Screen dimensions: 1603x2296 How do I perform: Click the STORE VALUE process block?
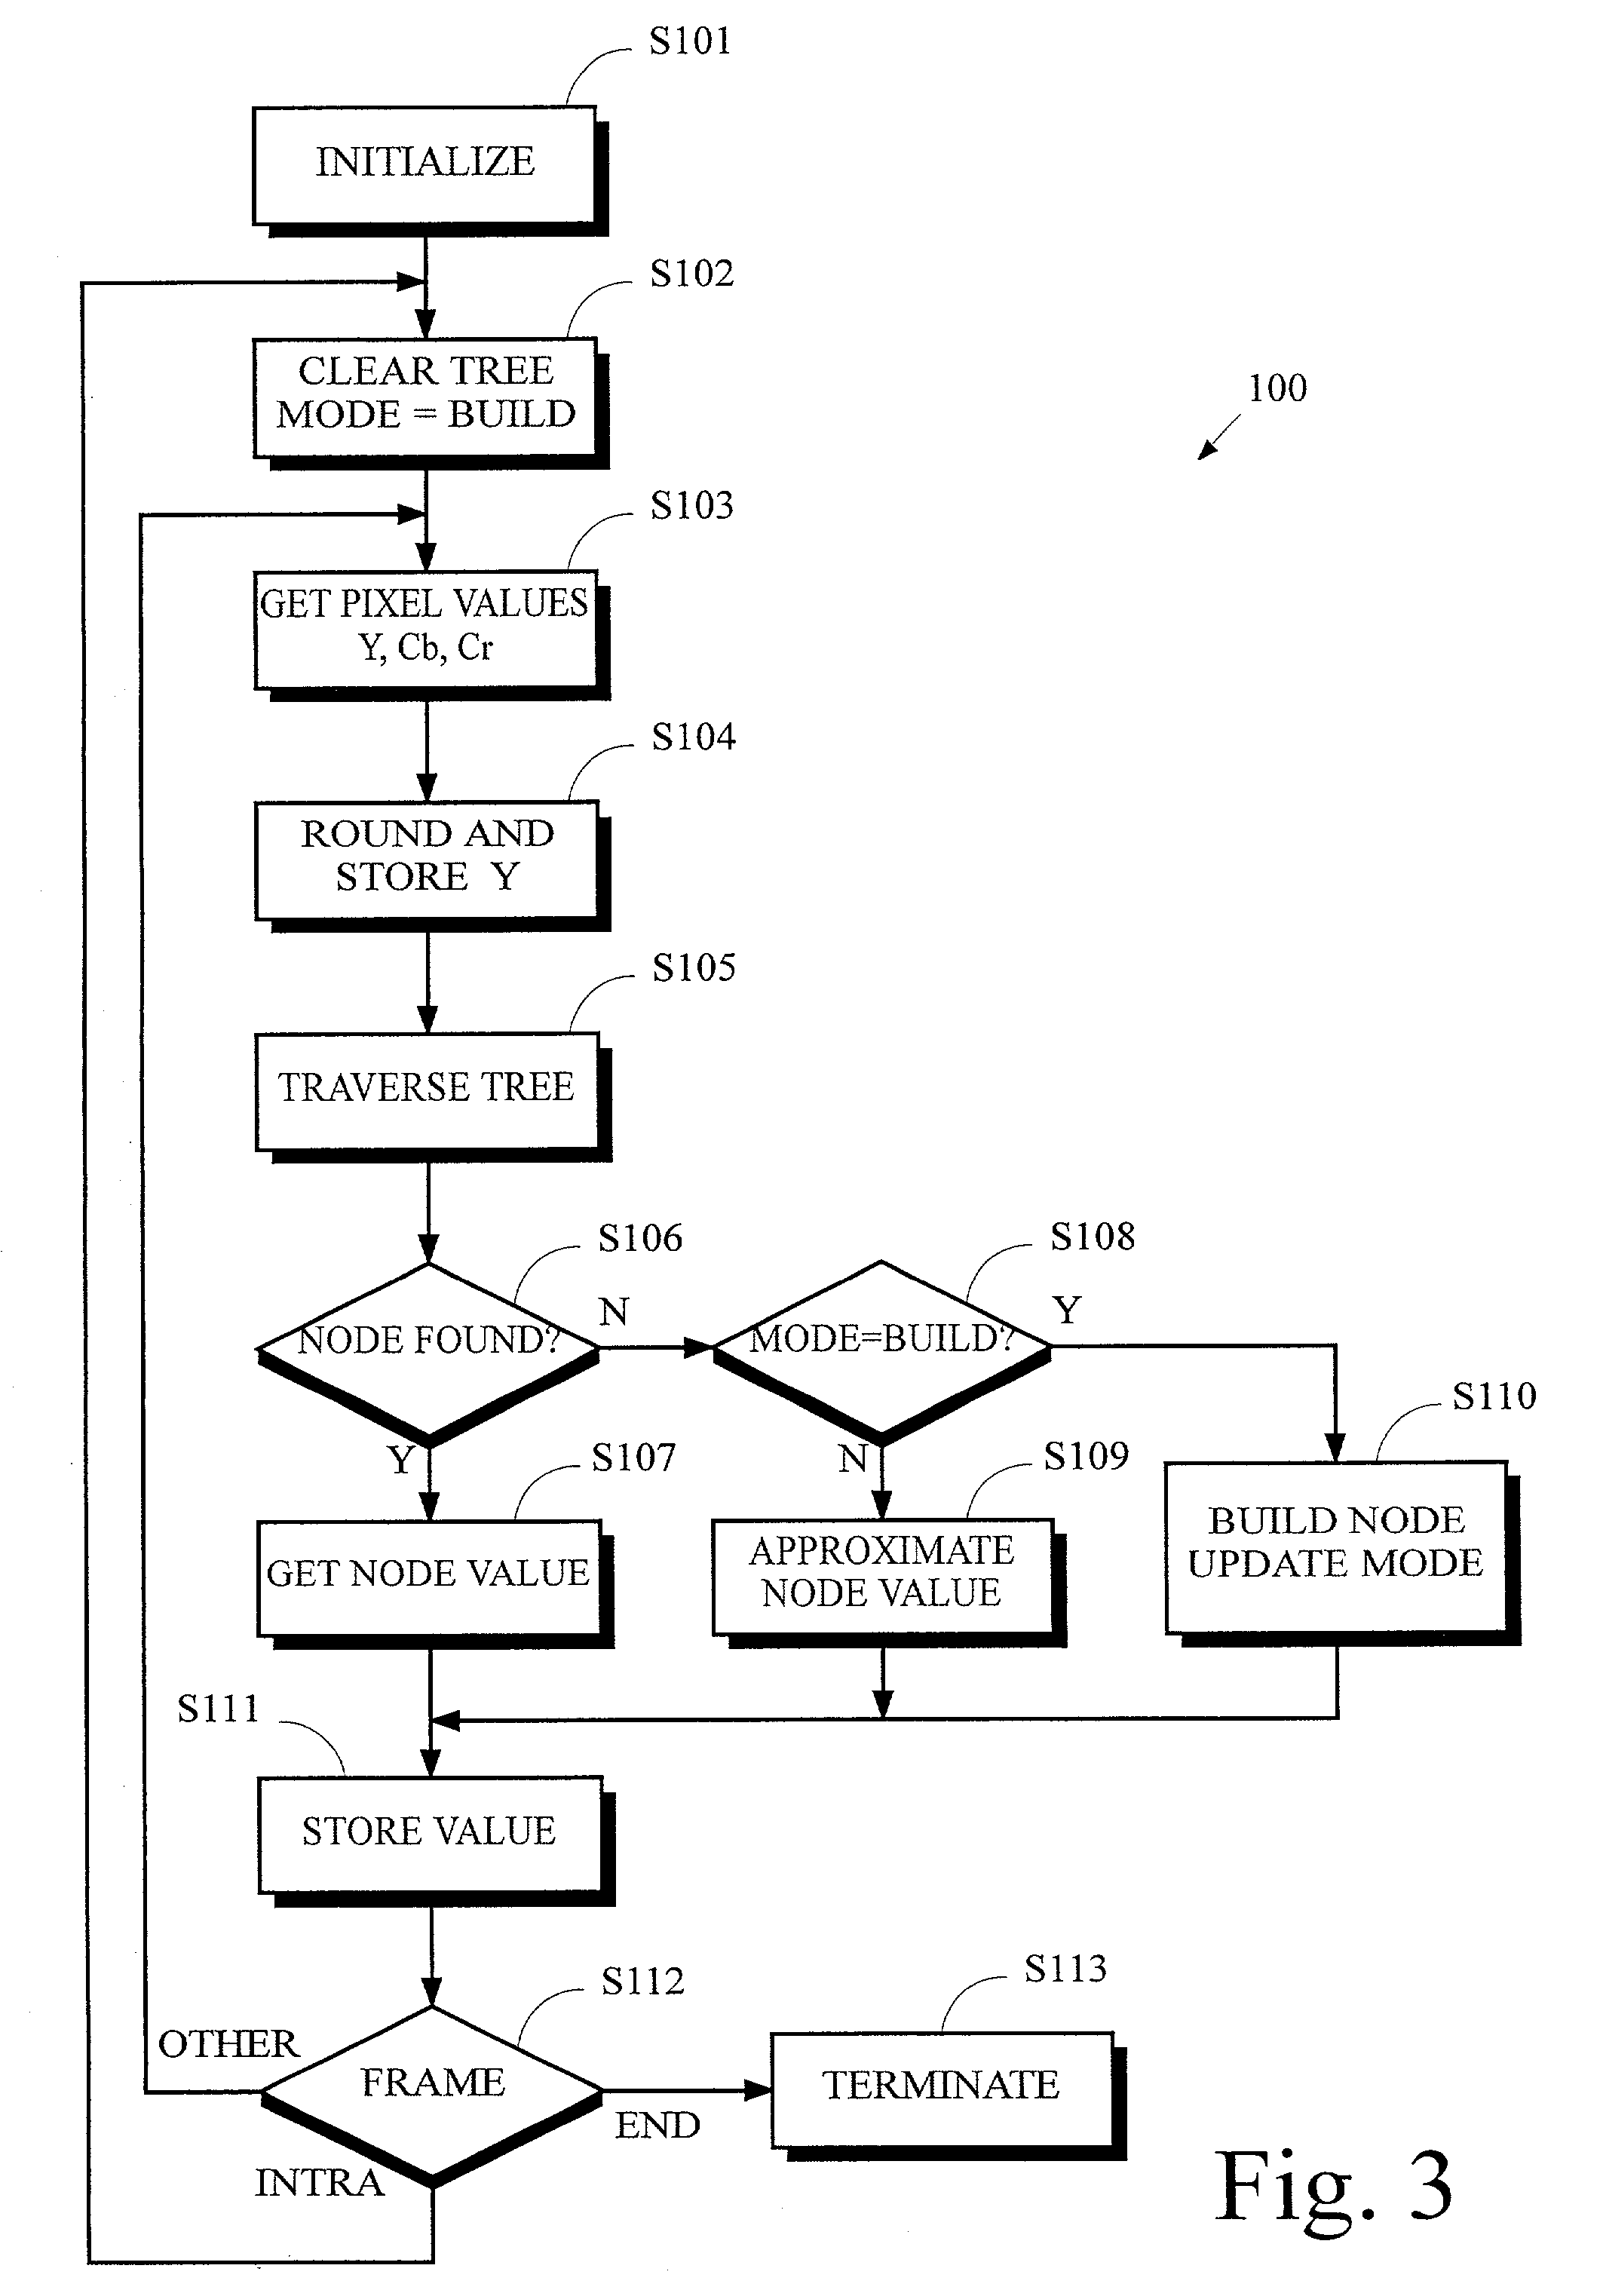[473, 1814]
